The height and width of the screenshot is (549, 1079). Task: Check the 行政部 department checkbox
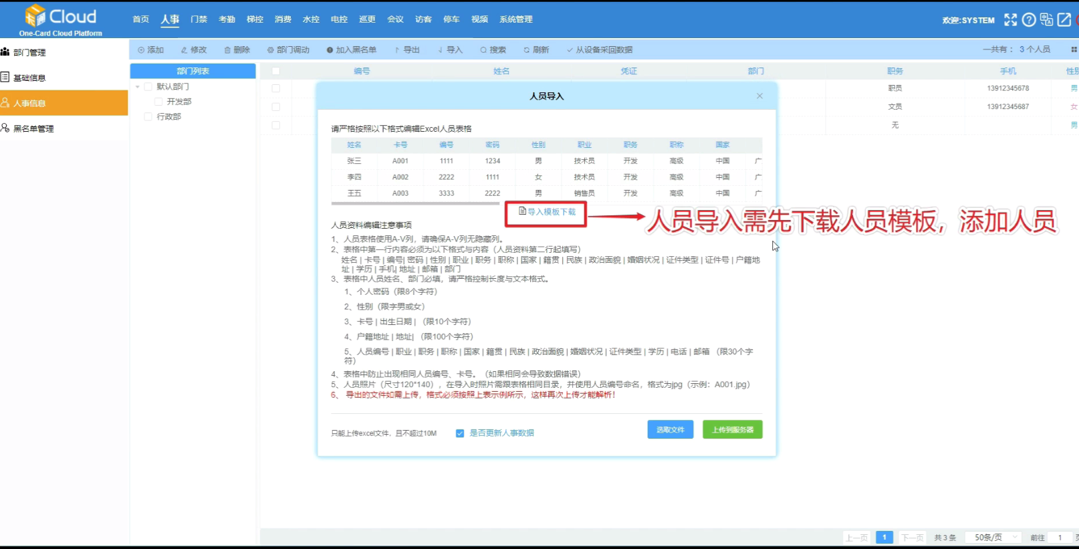point(148,116)
